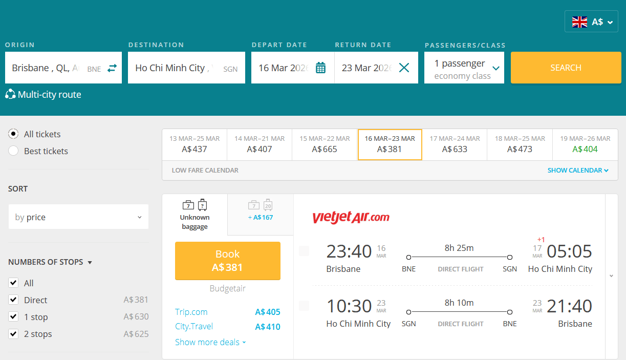Open the calendar icon in depart date field
Image resolution: width=626 pixels, height=360 pixels.
tap(320, 67)
